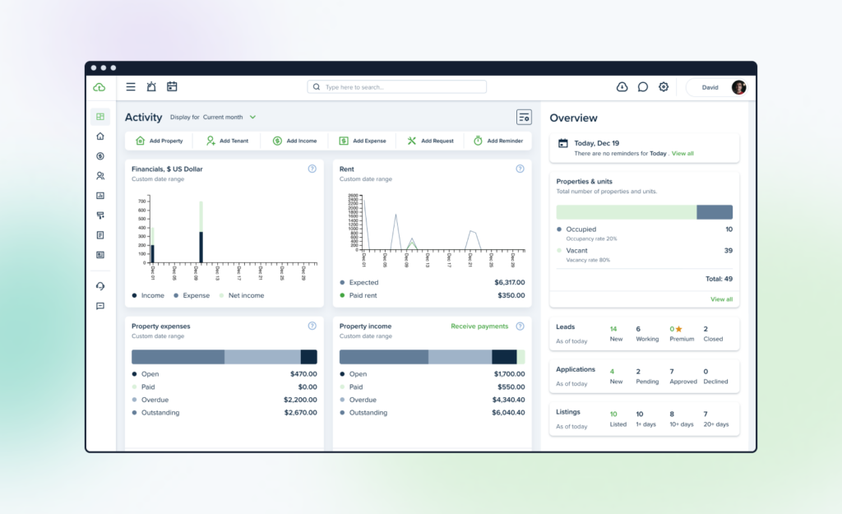The image size is (842, 514).
Task: Click Add Income button
Action: [295, 141]
